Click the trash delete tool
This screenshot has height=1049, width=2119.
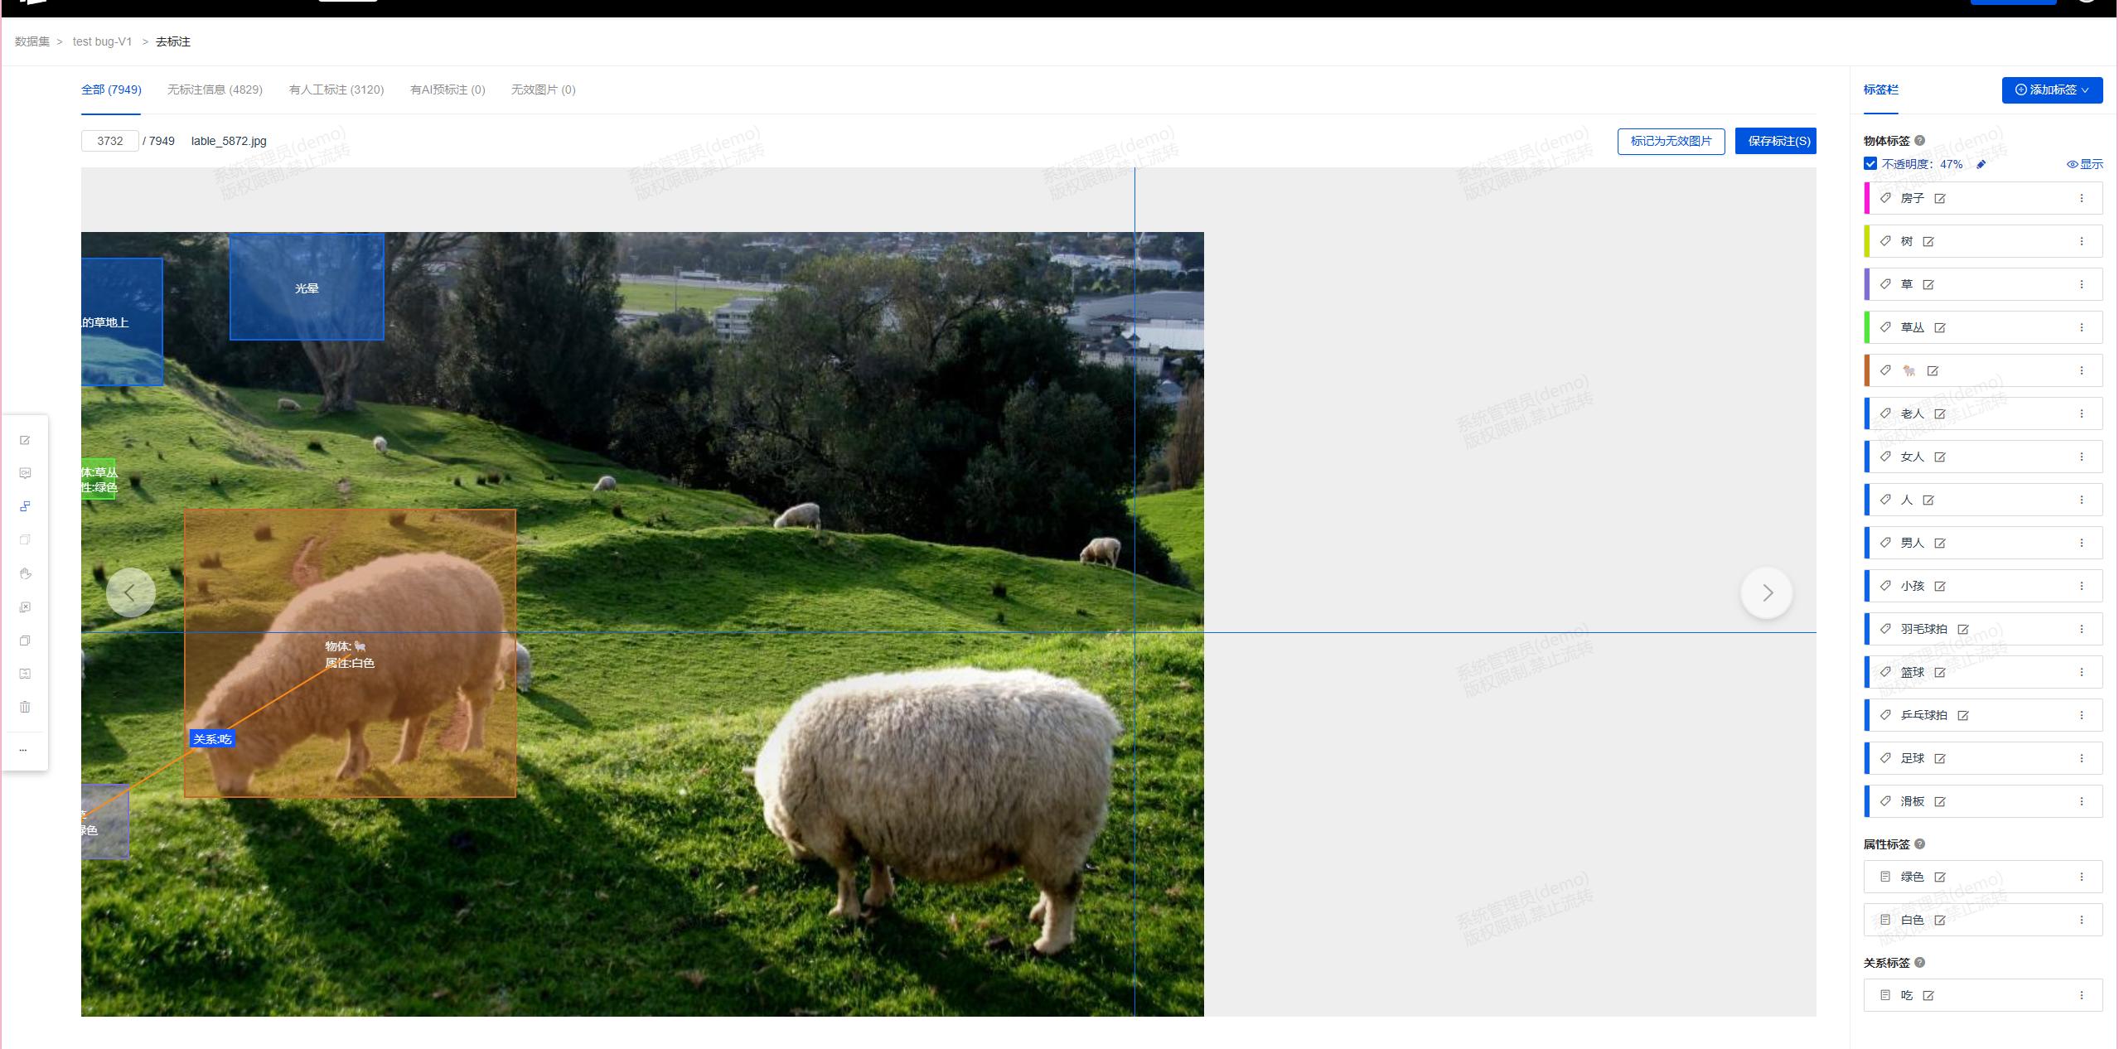click(x=25, y=707)
